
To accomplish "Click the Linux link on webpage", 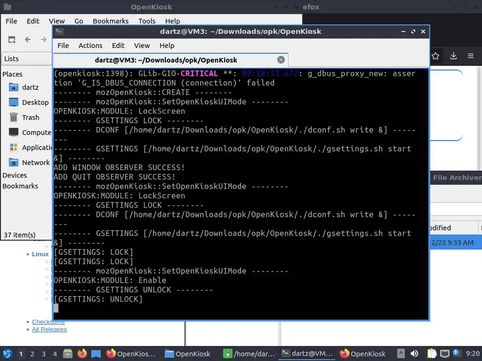I will [40, 254].
